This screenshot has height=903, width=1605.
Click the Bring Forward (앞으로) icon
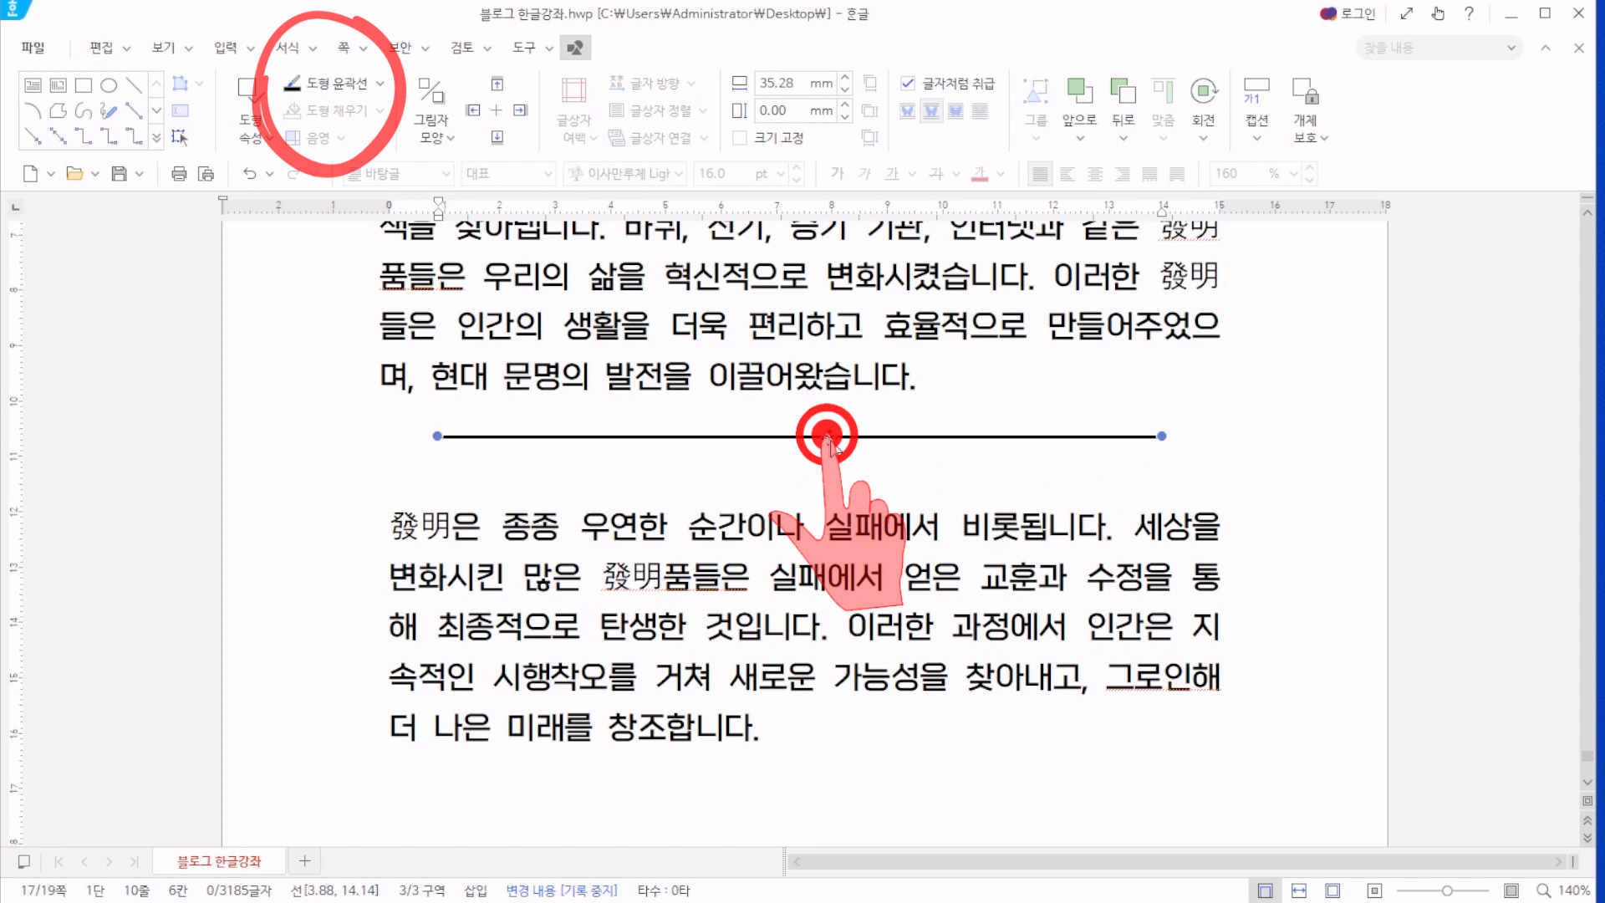click(x=1079, y=90)
